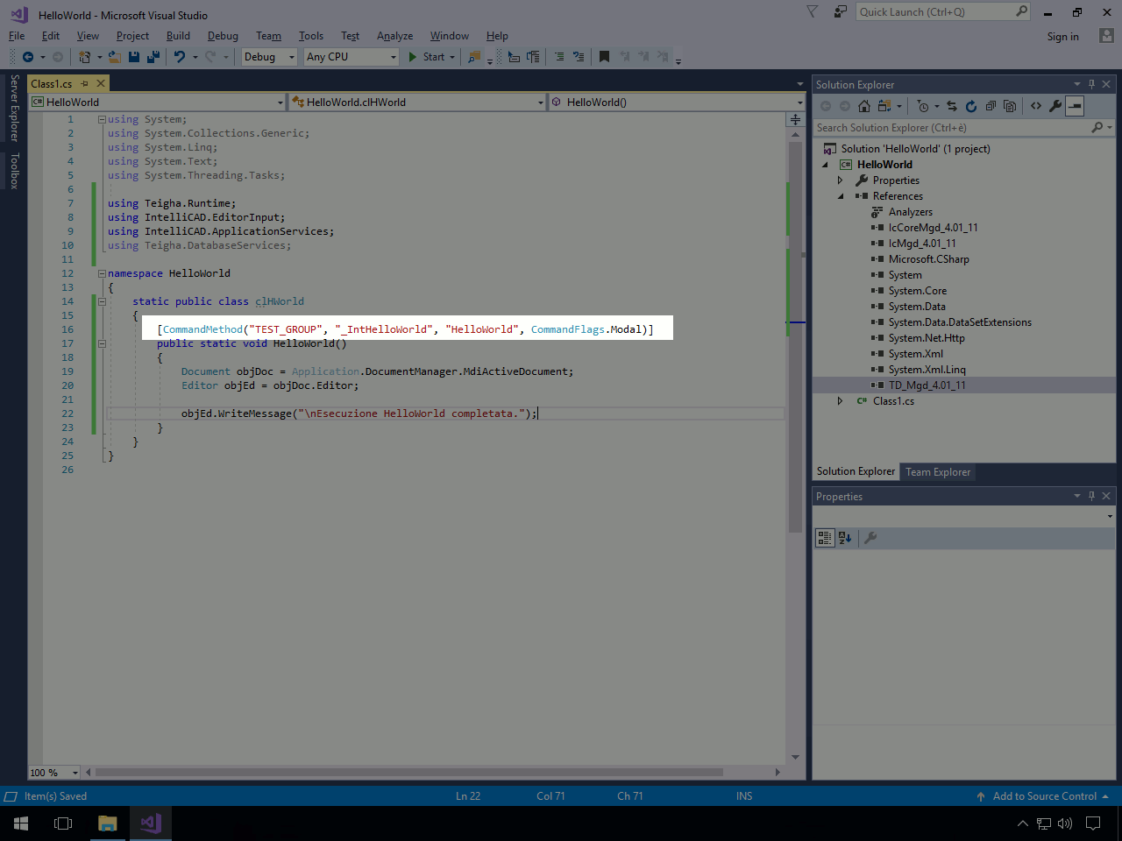
Task: Click the Alphabetical sort icon in Properties
Action: pyautogui.click(x=845, y=538)
